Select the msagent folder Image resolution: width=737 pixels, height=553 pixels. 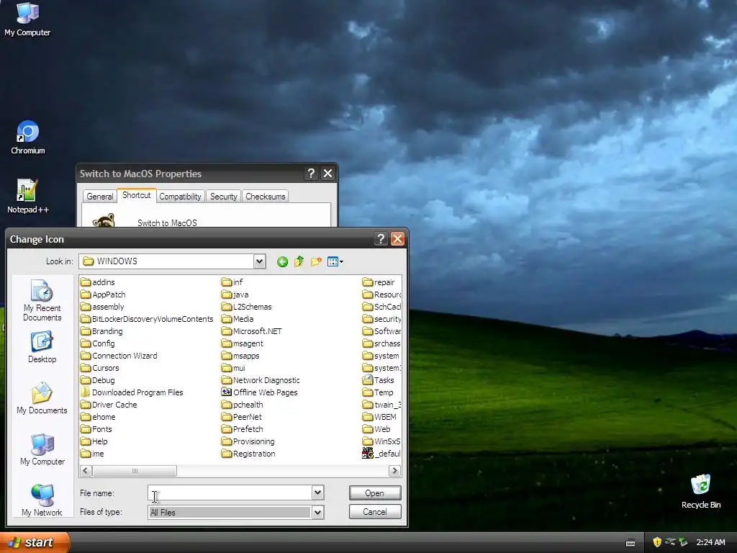[x=242, y=343]
